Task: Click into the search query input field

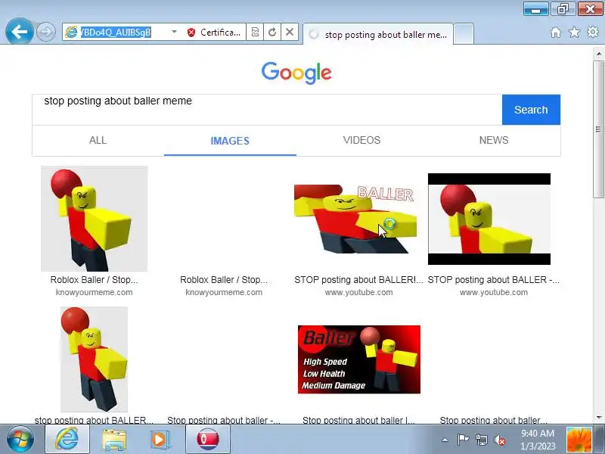Action: coord(267,110)
